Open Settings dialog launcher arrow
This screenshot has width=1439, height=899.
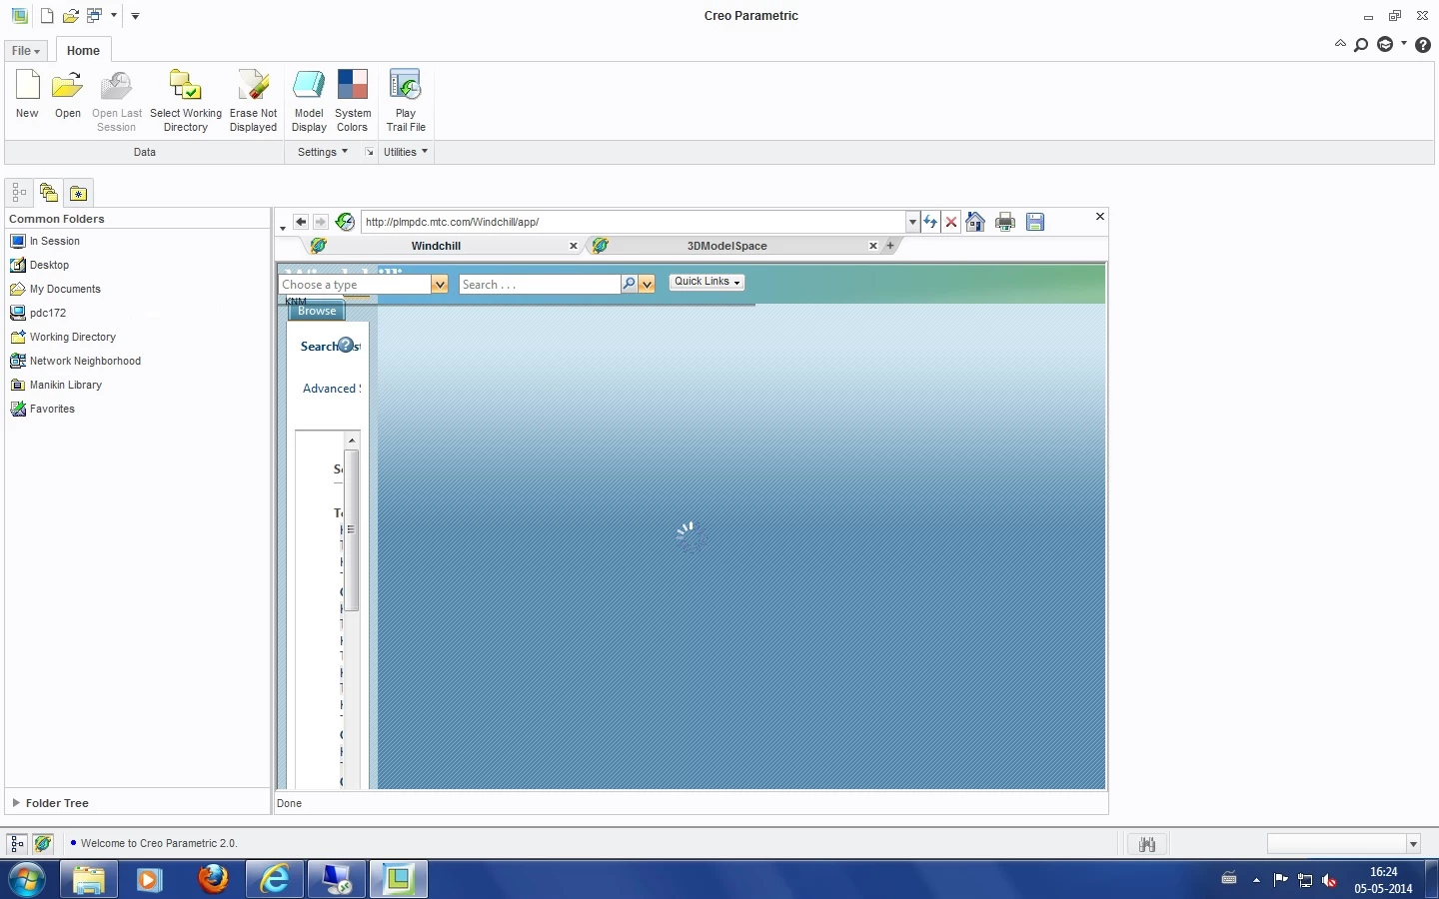[369, 152]
